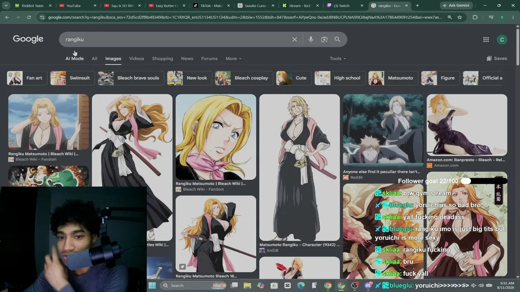
Task: Select the Forums search tab
Action: coord(209,58)
